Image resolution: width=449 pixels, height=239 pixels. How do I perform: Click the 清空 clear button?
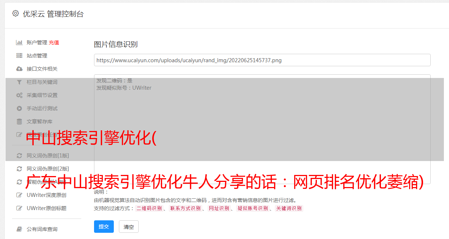click(129, 227)
